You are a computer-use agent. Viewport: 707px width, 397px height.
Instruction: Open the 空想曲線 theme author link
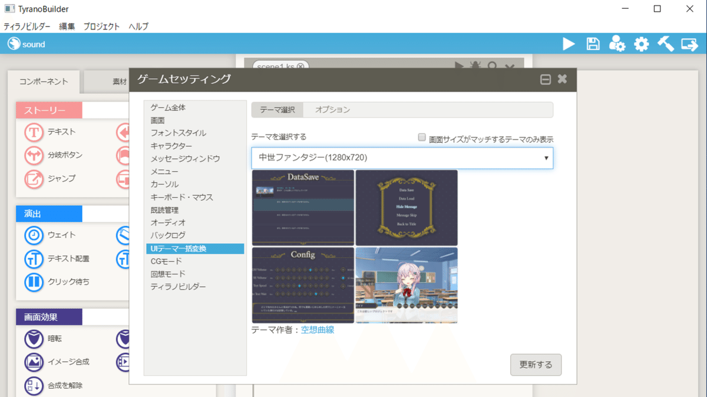[318, 330]
